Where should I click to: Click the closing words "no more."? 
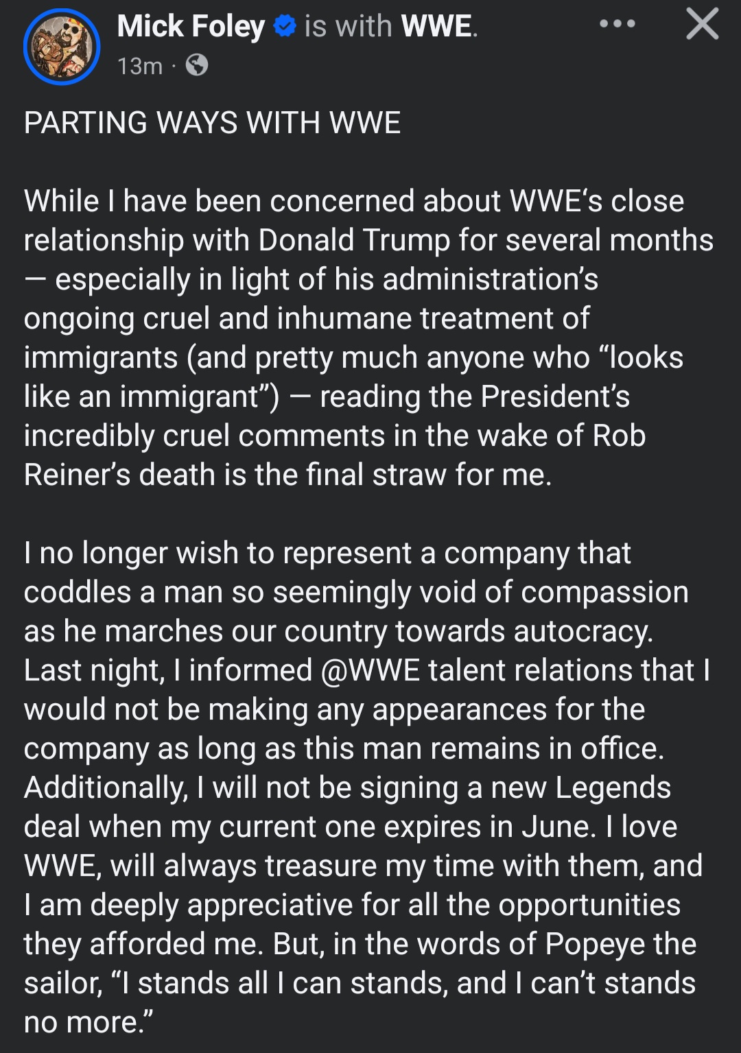click(x=89, y=1022)
